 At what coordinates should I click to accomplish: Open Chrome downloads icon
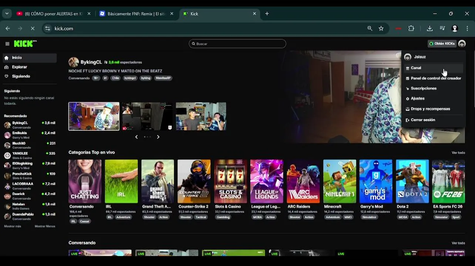429,28
